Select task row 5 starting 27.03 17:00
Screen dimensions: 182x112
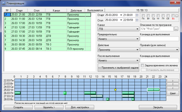pos(48,32)
